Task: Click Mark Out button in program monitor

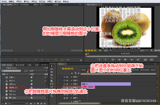Action: [106, 60]
